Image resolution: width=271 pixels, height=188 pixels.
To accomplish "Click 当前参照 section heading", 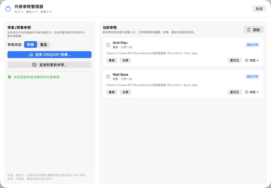I will click(x=110, y=27).
